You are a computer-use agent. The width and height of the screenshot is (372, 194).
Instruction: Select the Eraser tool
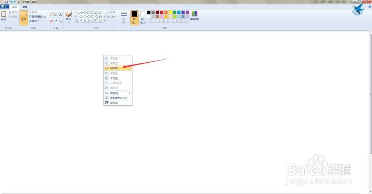coord(51,21)
